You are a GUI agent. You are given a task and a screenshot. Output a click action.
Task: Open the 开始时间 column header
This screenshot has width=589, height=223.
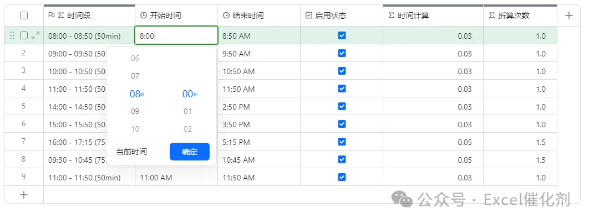click(x=176, y=15)
